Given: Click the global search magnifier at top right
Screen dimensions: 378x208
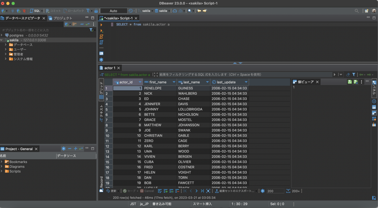Looking at the screenshot, I should point(357,11).
